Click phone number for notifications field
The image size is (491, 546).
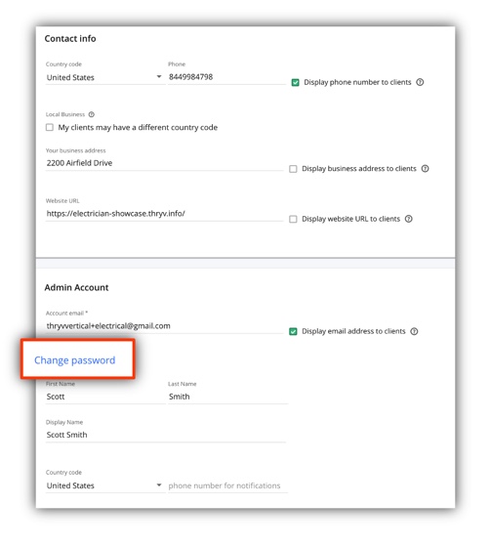[227, 485]
